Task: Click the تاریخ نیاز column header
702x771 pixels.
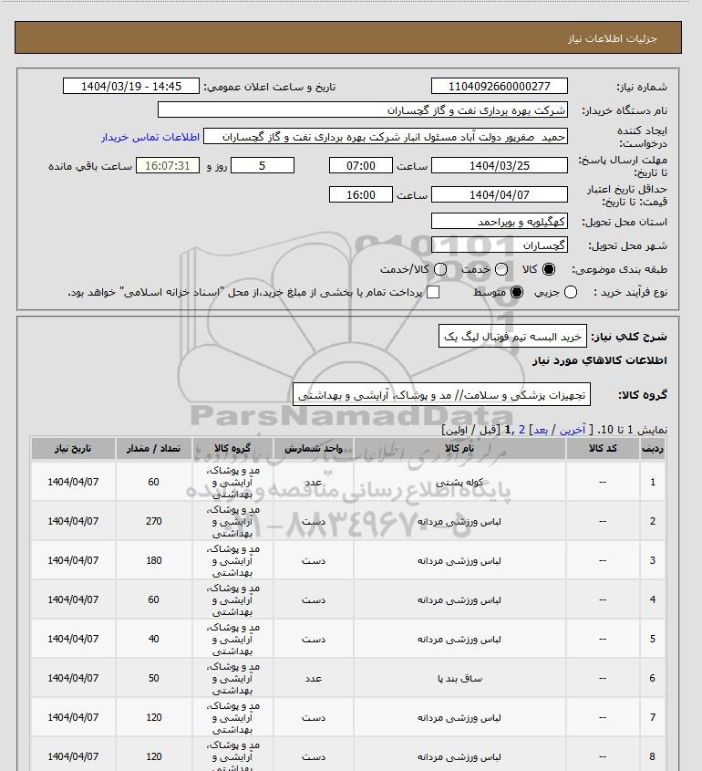Action: coord(73,448)
